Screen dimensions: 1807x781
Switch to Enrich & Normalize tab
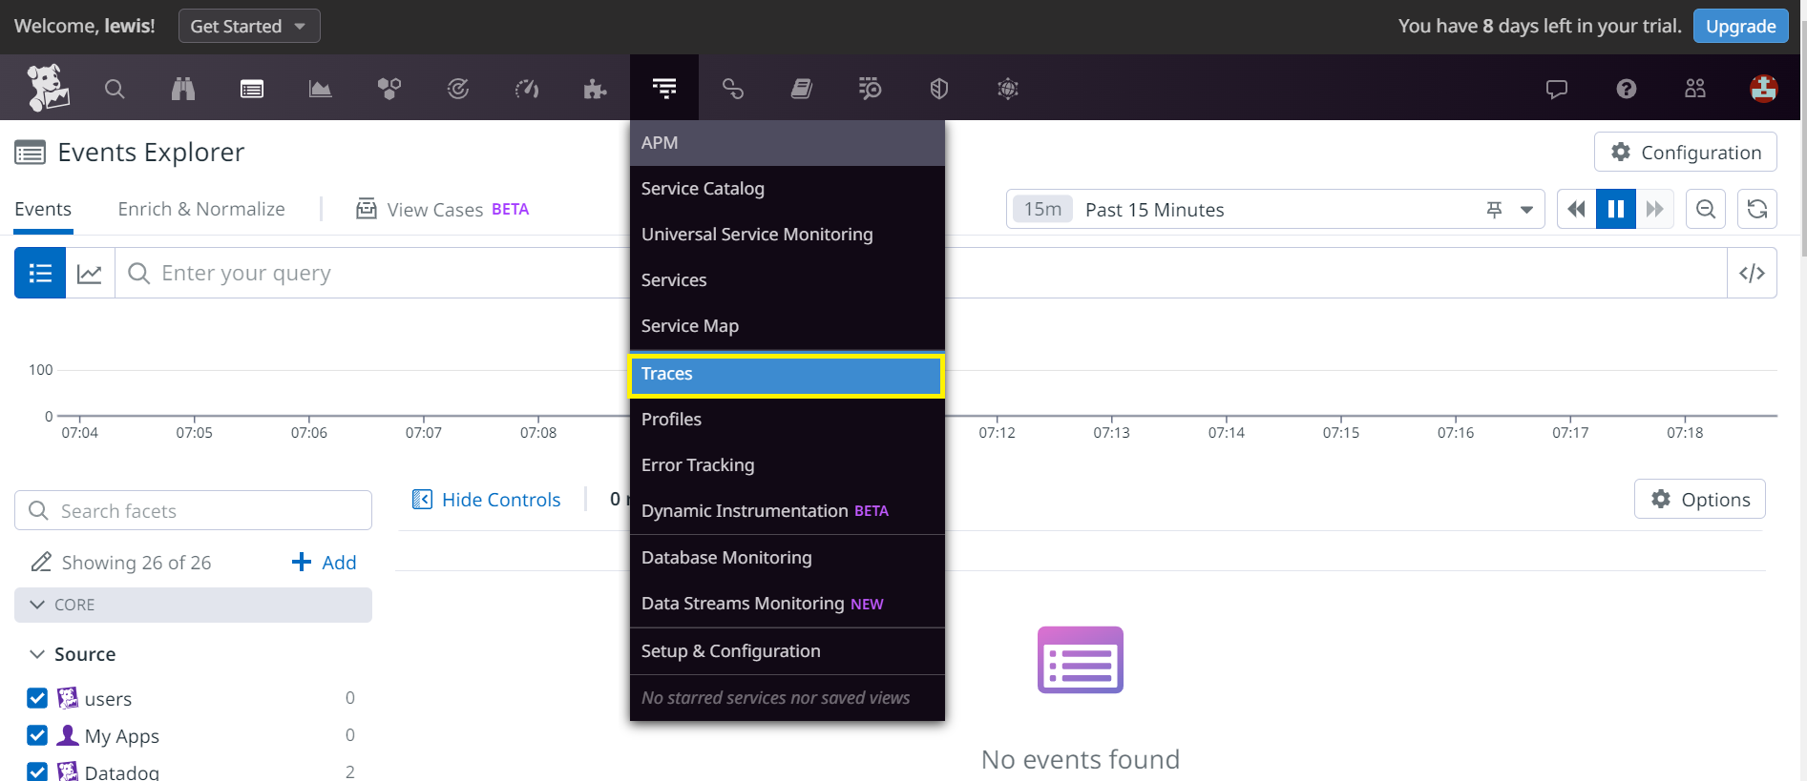[x=201, y=209]
